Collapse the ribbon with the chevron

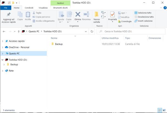point(161,8)
